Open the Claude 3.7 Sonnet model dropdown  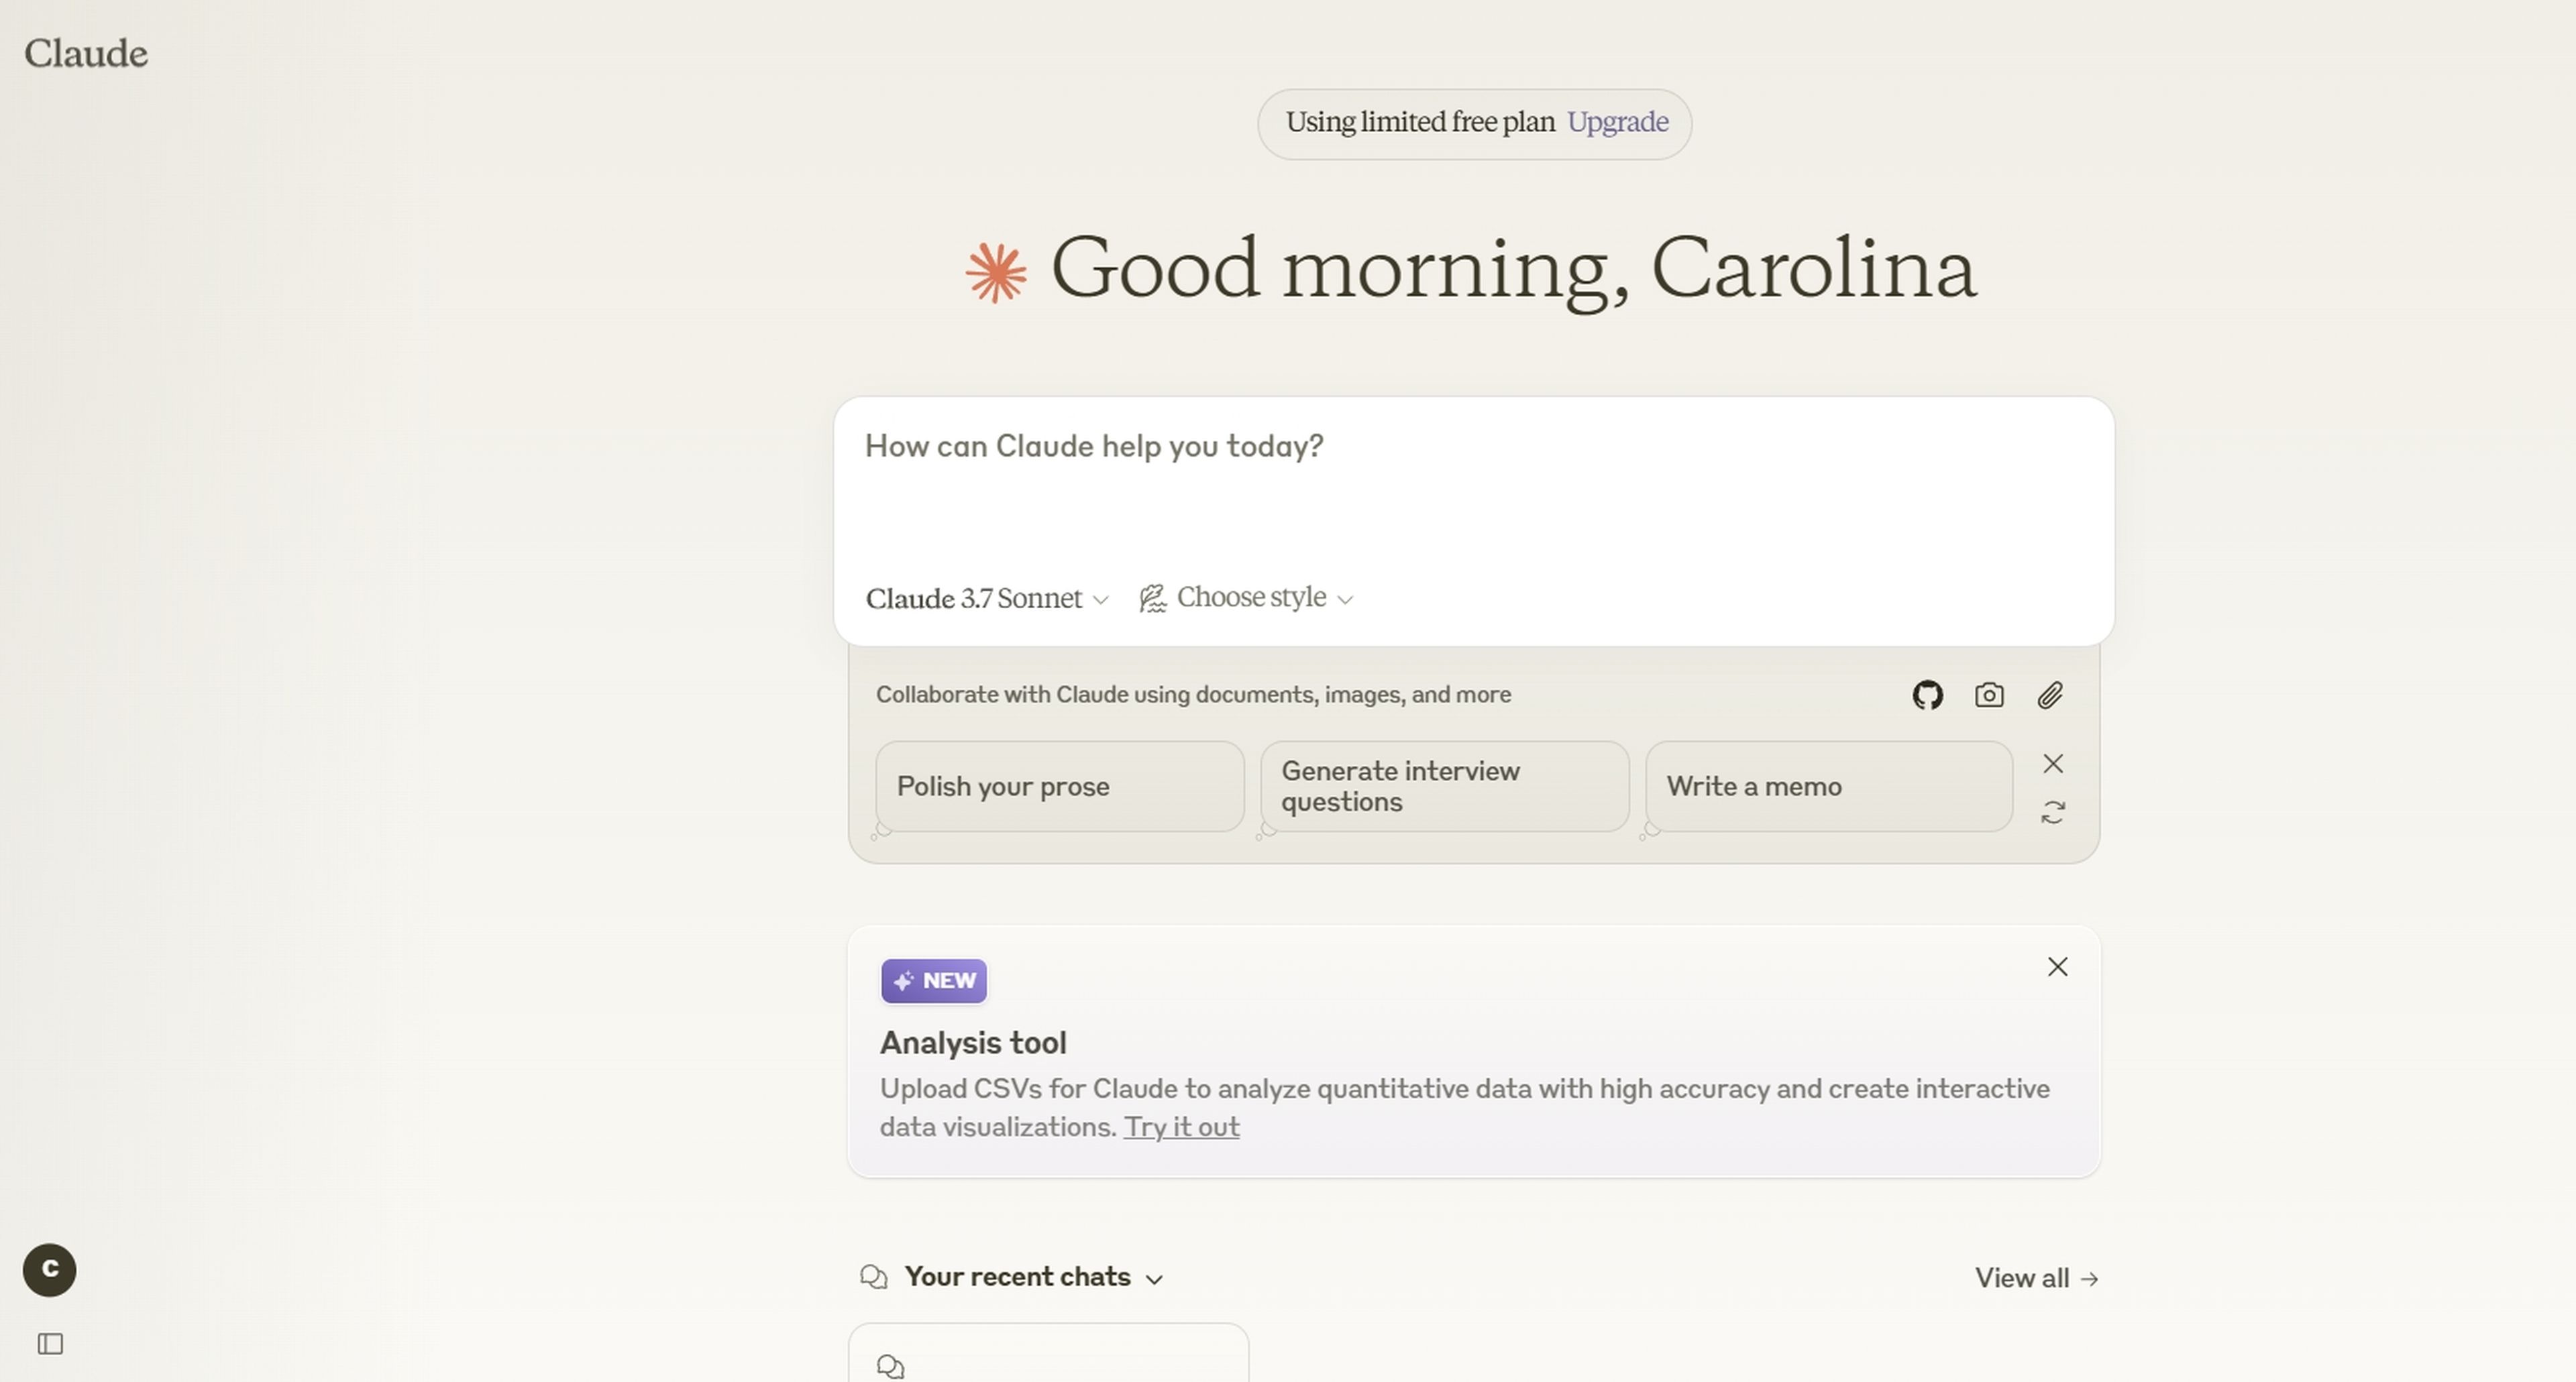click(x=987, y=599)
